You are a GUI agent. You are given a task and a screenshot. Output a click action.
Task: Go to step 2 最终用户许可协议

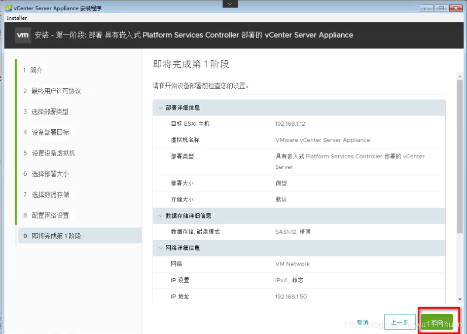coord(52,91)
